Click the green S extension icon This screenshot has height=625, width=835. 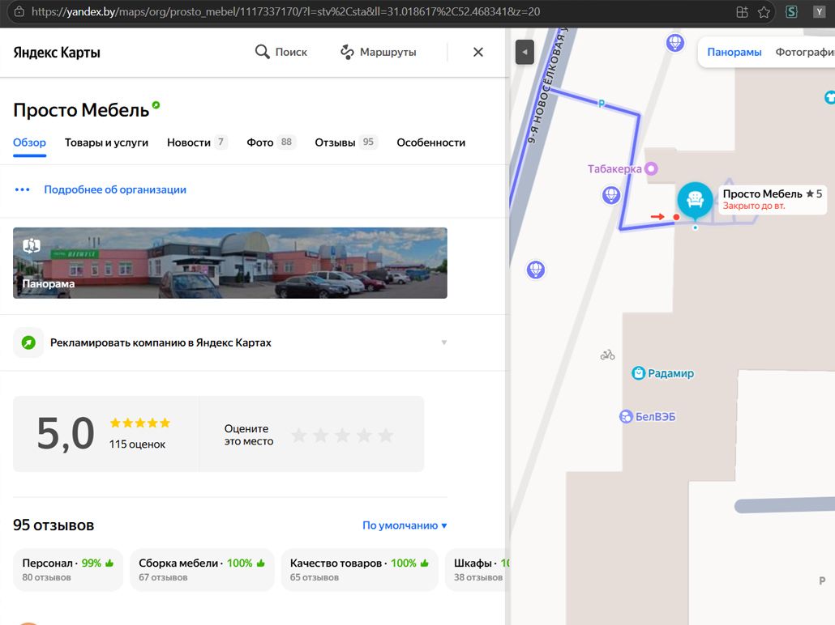coord(791,11)
